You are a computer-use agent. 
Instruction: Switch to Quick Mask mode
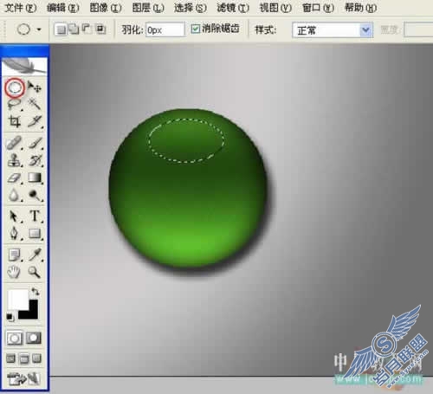pyautogui.click(x=34, y=339)
